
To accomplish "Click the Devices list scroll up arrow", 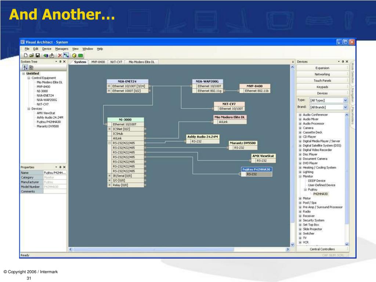I will pyautogui.click(x=347, y=115).
